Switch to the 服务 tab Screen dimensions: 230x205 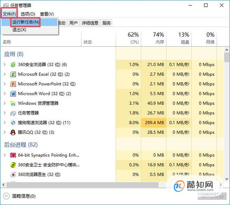[x=106, y=23]
